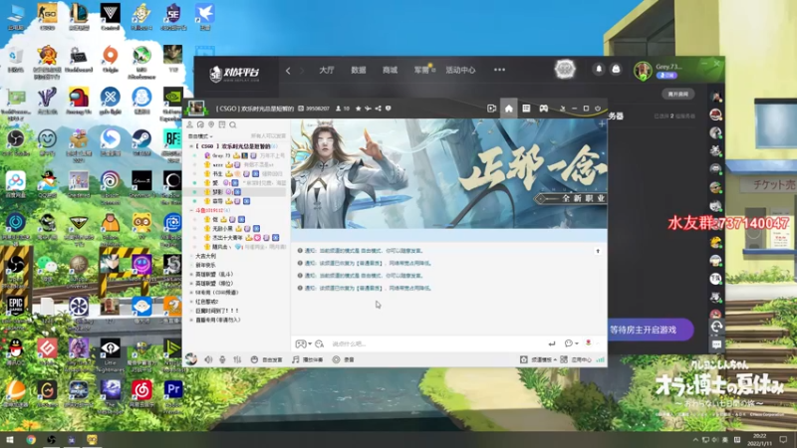
Task: Click the user icon above channel tree
Action: [x=189, y=124]
